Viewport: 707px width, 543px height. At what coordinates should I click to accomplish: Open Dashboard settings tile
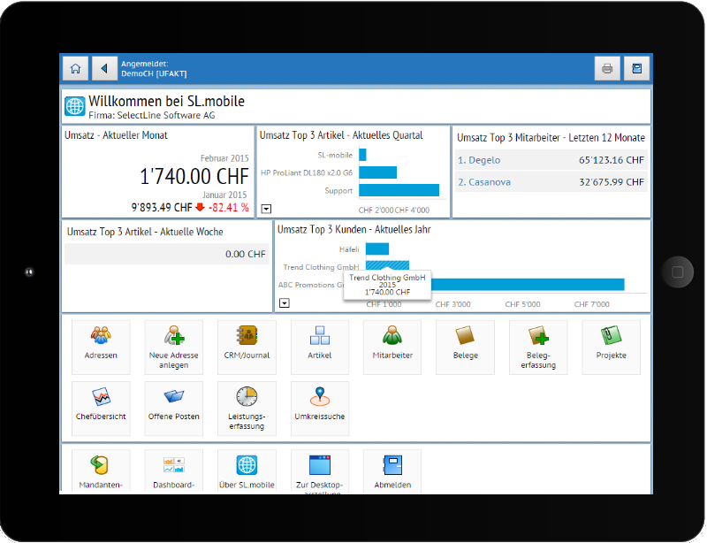coord(173,471)
